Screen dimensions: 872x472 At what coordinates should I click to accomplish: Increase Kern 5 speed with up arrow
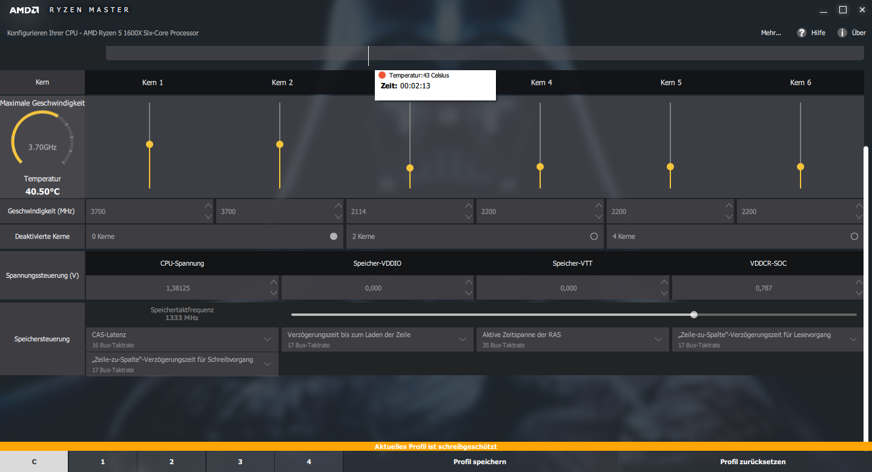(x=729, y=206)
